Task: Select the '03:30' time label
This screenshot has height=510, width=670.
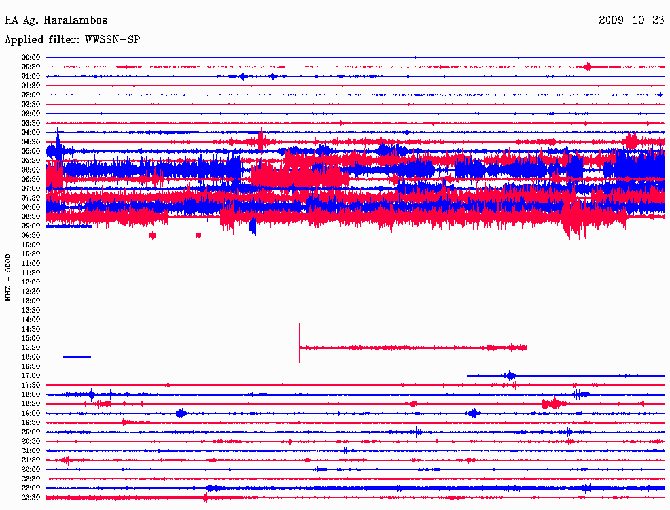Action: [x=31, y=123]
